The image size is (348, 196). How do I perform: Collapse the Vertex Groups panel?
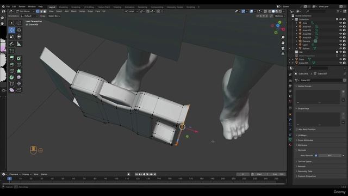click(304, 86)
